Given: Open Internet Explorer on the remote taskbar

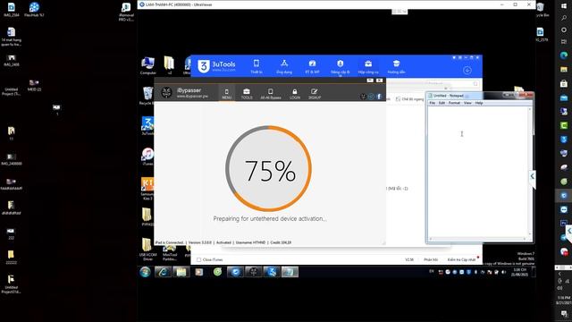Looking at the screenshot, I should (x=163, y=272).
